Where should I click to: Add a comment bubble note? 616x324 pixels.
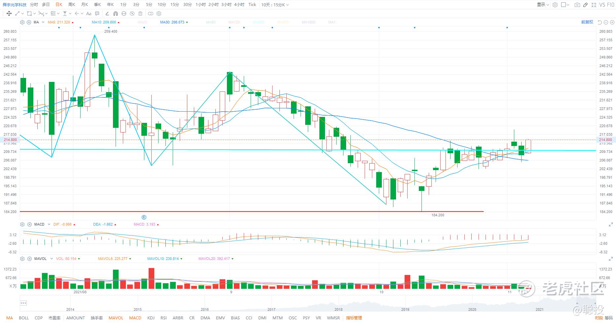tap(97, 14)
